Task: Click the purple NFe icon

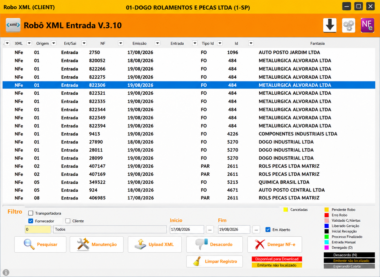Action: coord(368,25)
